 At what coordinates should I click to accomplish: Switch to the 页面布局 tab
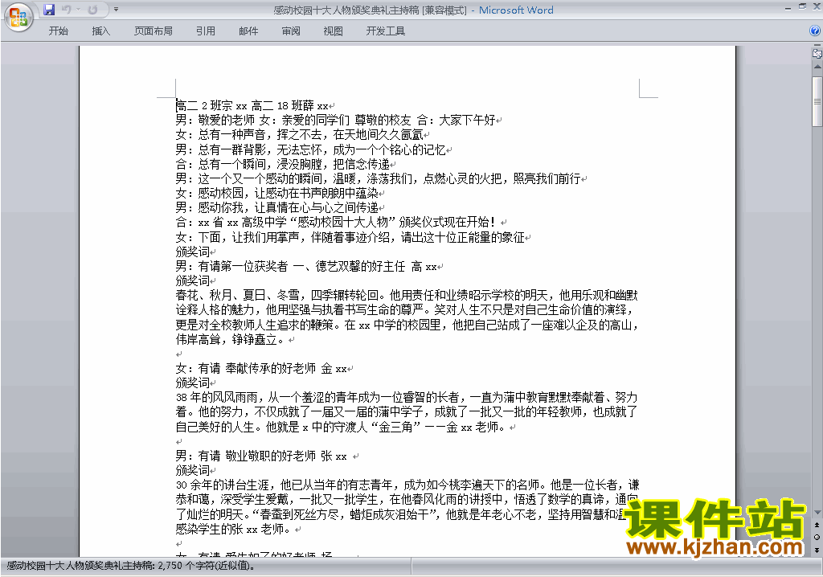point(154,31)
